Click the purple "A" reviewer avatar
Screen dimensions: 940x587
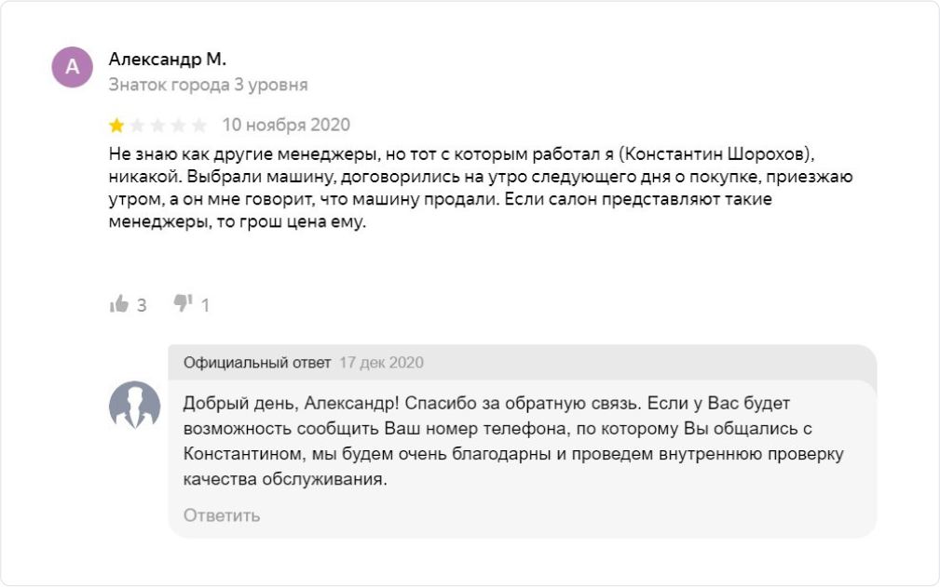(x=73, y=67)
